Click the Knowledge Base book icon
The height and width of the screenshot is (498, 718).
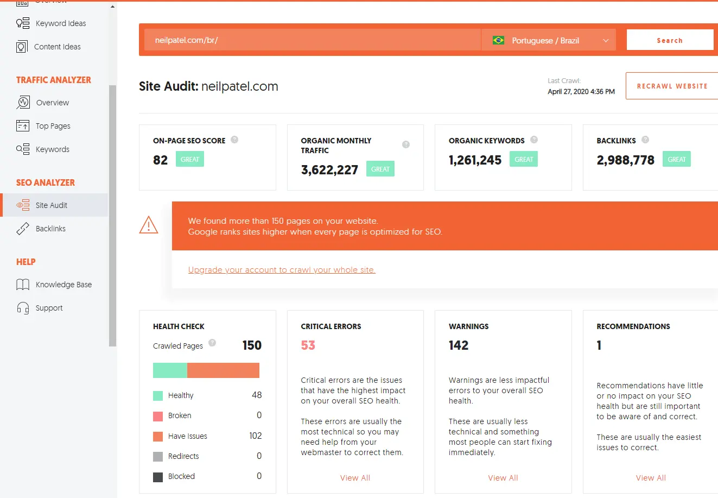(x=23, y=285)
